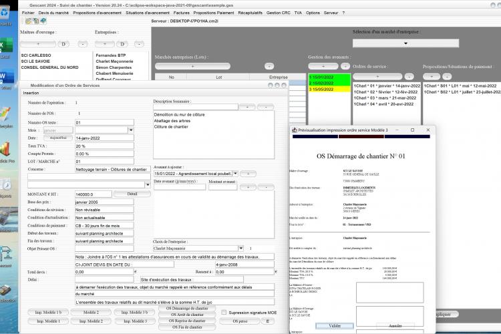
Task: Click the Aujourd'hui date button
Action: pyautogui.click(x=58, y=138)
